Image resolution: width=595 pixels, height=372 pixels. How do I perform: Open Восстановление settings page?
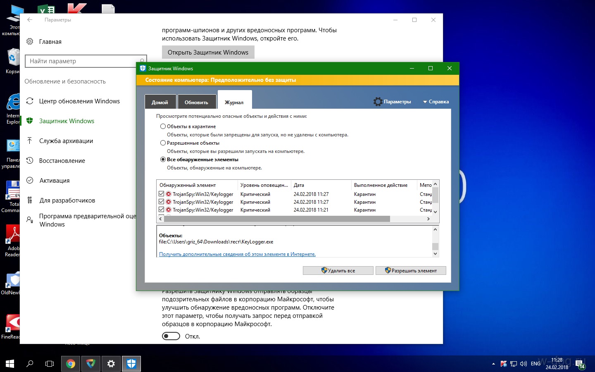coord(62,161)
